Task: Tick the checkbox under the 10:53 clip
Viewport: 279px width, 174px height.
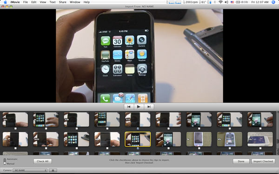Action: tap(46, 148)
